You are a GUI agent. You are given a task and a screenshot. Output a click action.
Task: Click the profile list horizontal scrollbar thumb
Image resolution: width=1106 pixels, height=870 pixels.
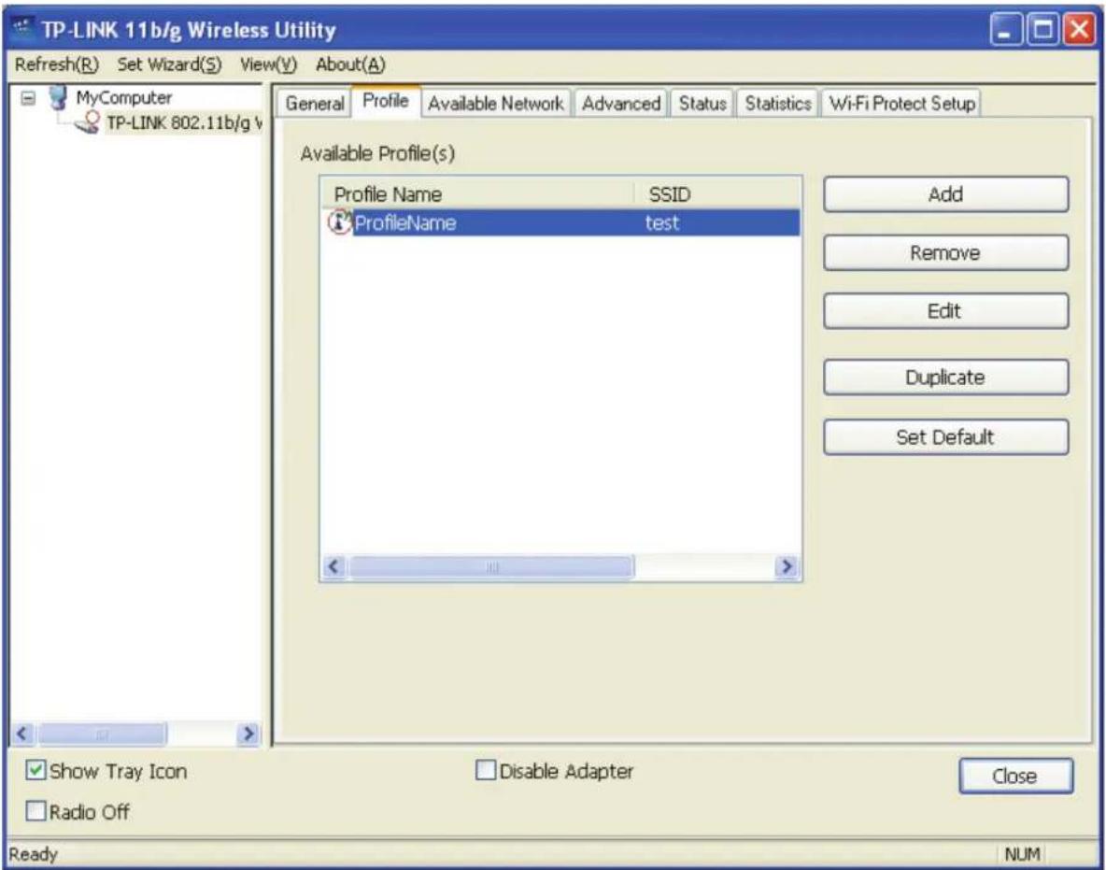[x=491, y=566]
